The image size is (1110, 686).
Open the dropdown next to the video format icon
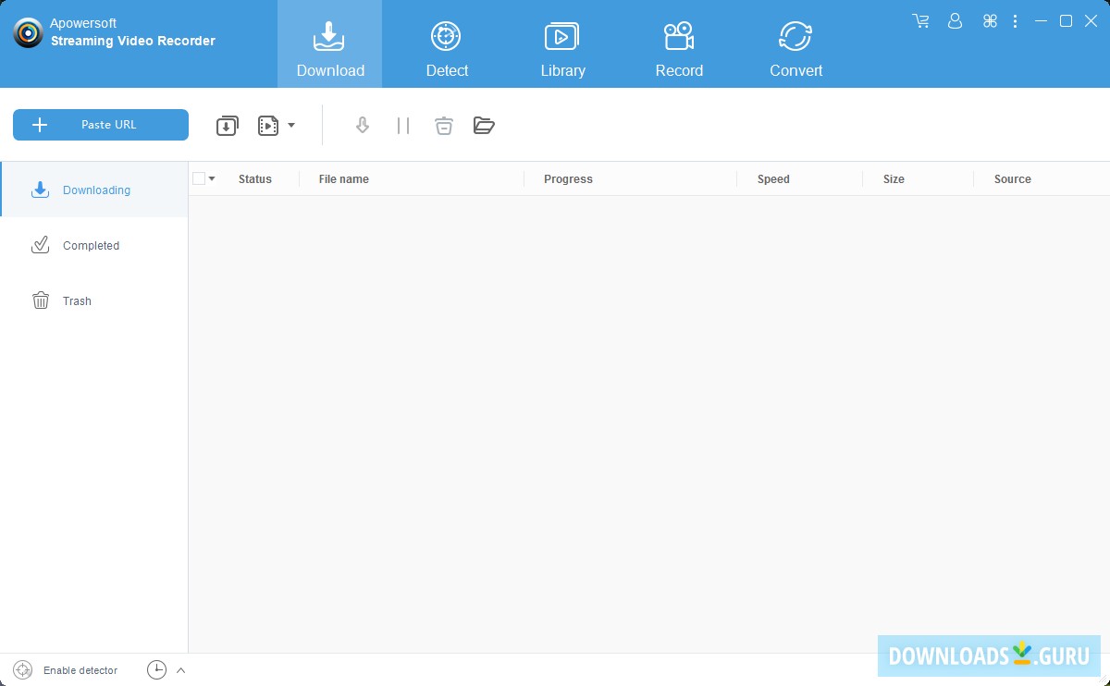tap(290, 125)
